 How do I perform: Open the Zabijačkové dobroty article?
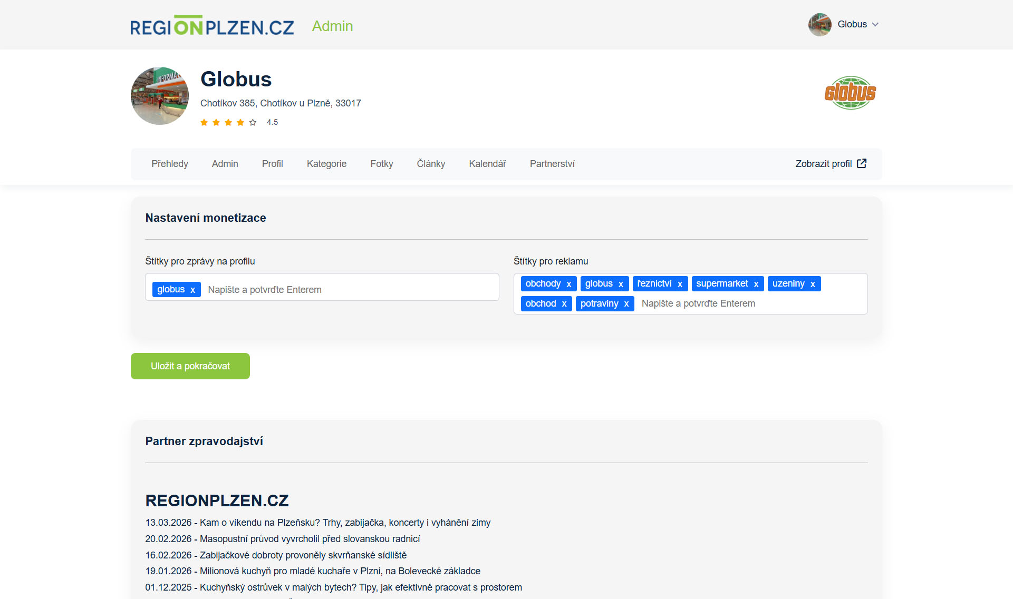tap(276, 555)
